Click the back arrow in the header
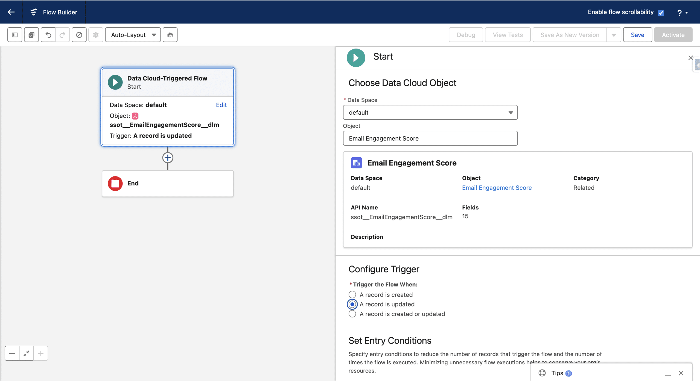 click(x=11, y=12)
